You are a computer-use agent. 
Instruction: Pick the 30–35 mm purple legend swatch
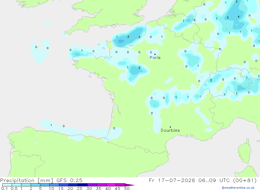tap(92, 185)
